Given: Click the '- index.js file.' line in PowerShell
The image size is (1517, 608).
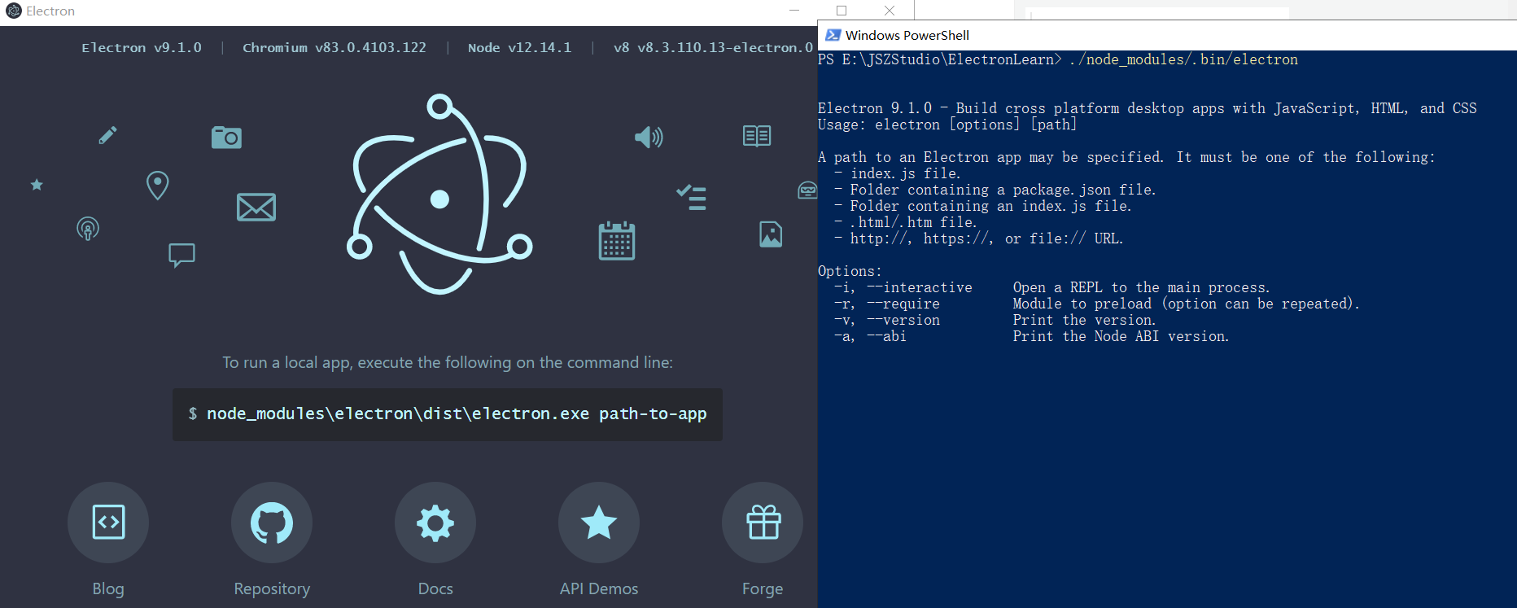Looking at the screenshot, I should coord(897,173).
